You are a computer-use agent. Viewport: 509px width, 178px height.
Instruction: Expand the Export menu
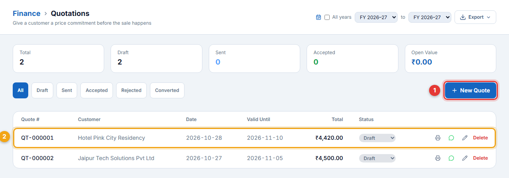point(475,17)
